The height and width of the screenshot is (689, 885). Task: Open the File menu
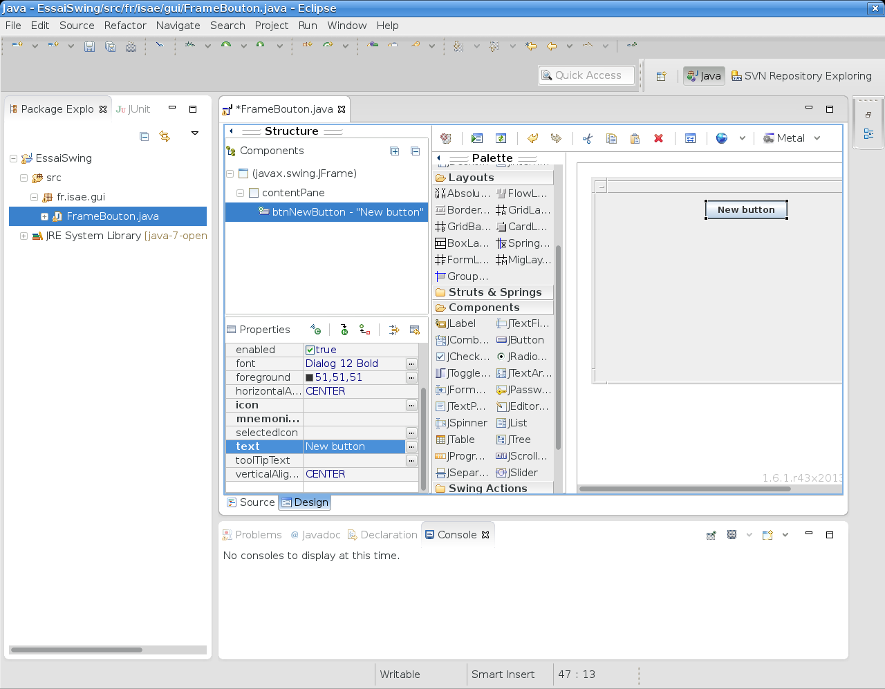pyautogui.click(x=13, y=26)
